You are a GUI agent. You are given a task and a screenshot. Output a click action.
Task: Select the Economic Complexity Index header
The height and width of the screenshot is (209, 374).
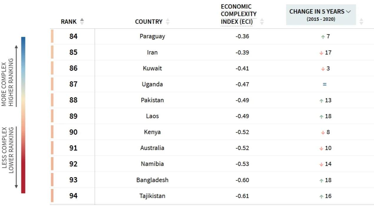(239, 14)
